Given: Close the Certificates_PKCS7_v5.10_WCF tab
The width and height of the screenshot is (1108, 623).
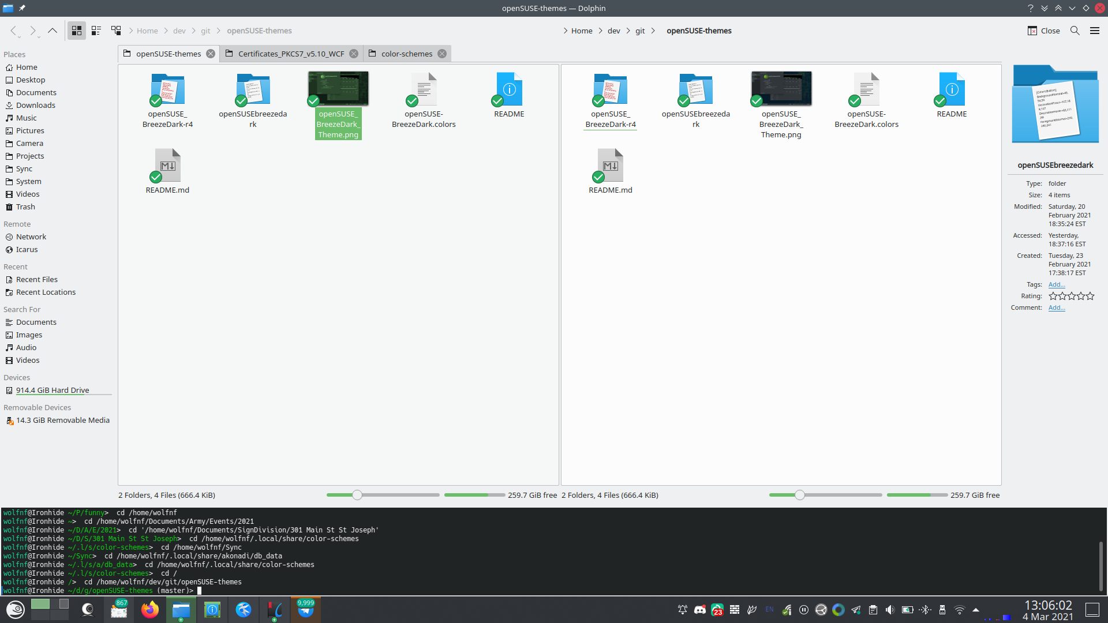Looking at the screenshot, I should (354, 54).
